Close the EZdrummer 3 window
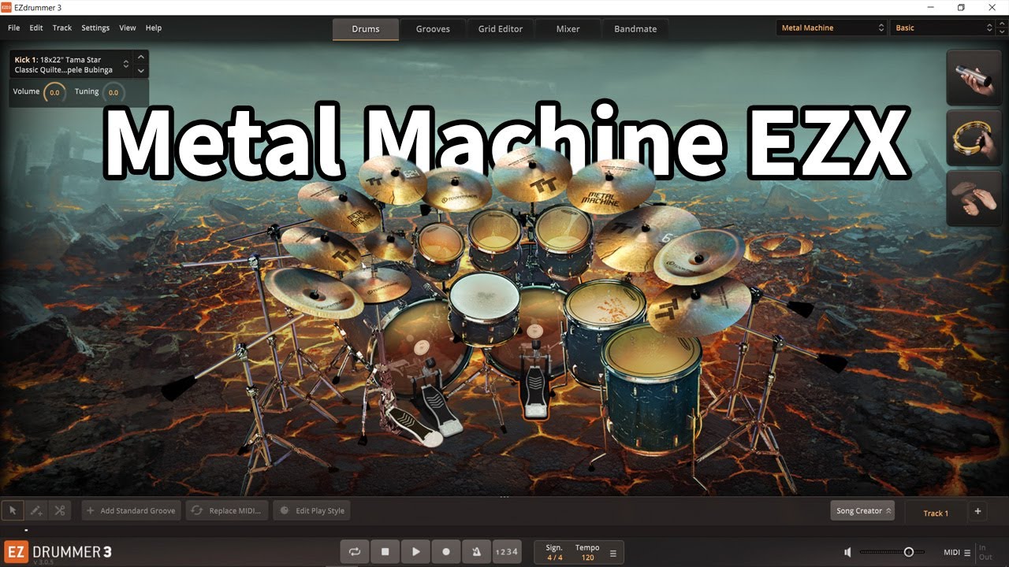Image resolution: width=1009 pixels, height=567 pixels. (x=993, y=8)
